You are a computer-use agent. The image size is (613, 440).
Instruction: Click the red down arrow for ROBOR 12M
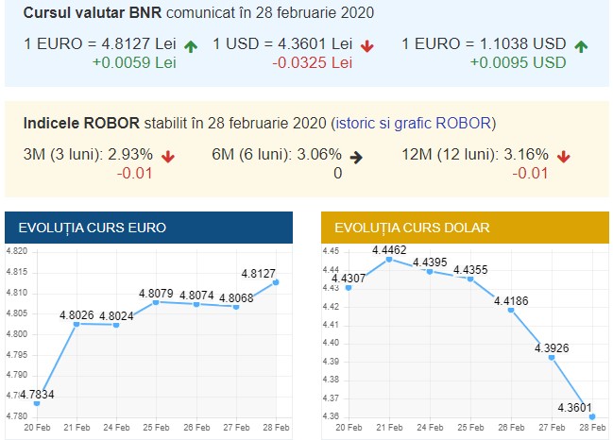[564, 157]
